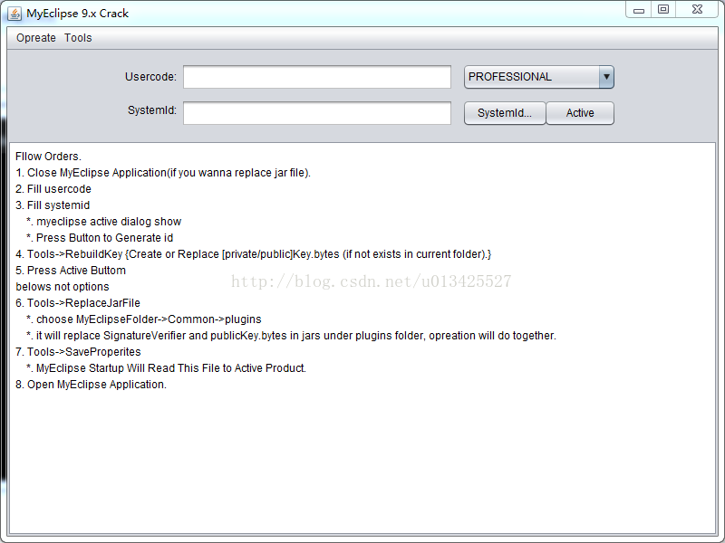Image resolution: width=725 pixels, height=543 pixels.
Task: Focus the Usercode input field
Action: (x=316, y=77)
